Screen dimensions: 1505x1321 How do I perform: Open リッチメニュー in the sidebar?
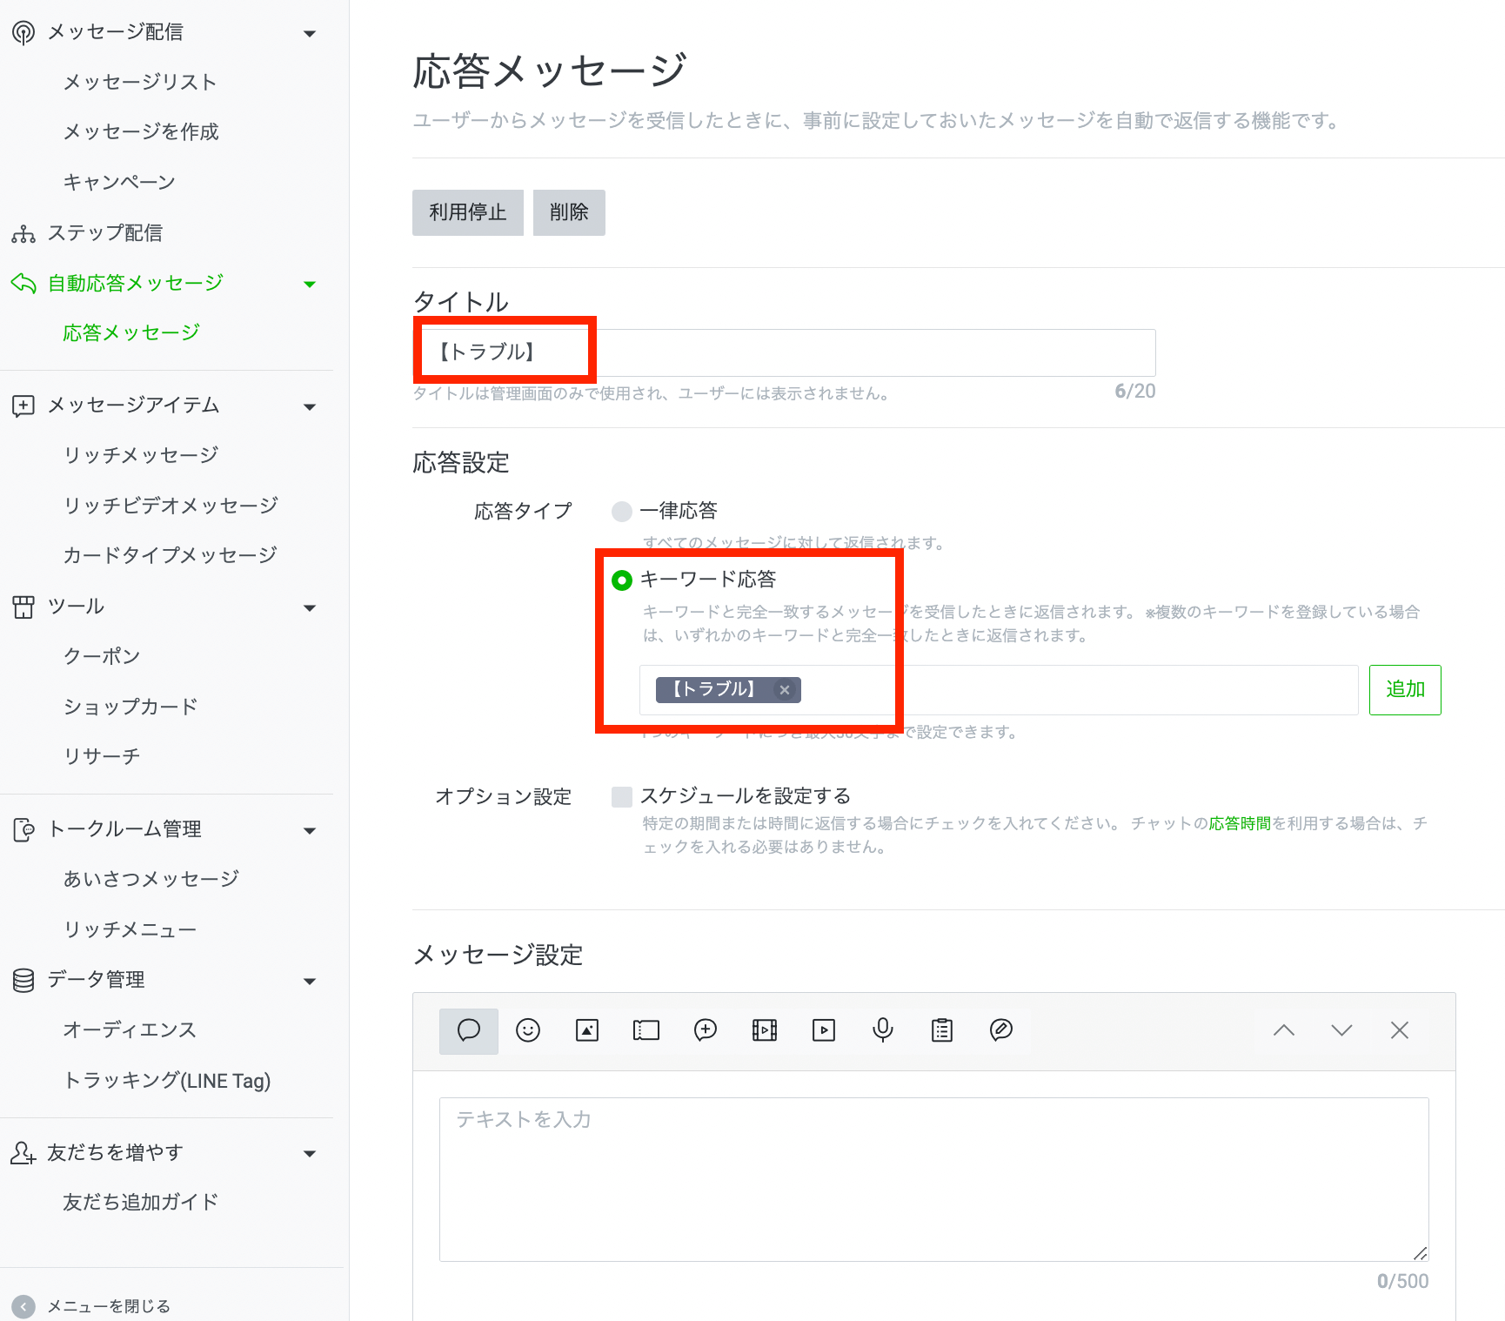click(x=130, y=929)
